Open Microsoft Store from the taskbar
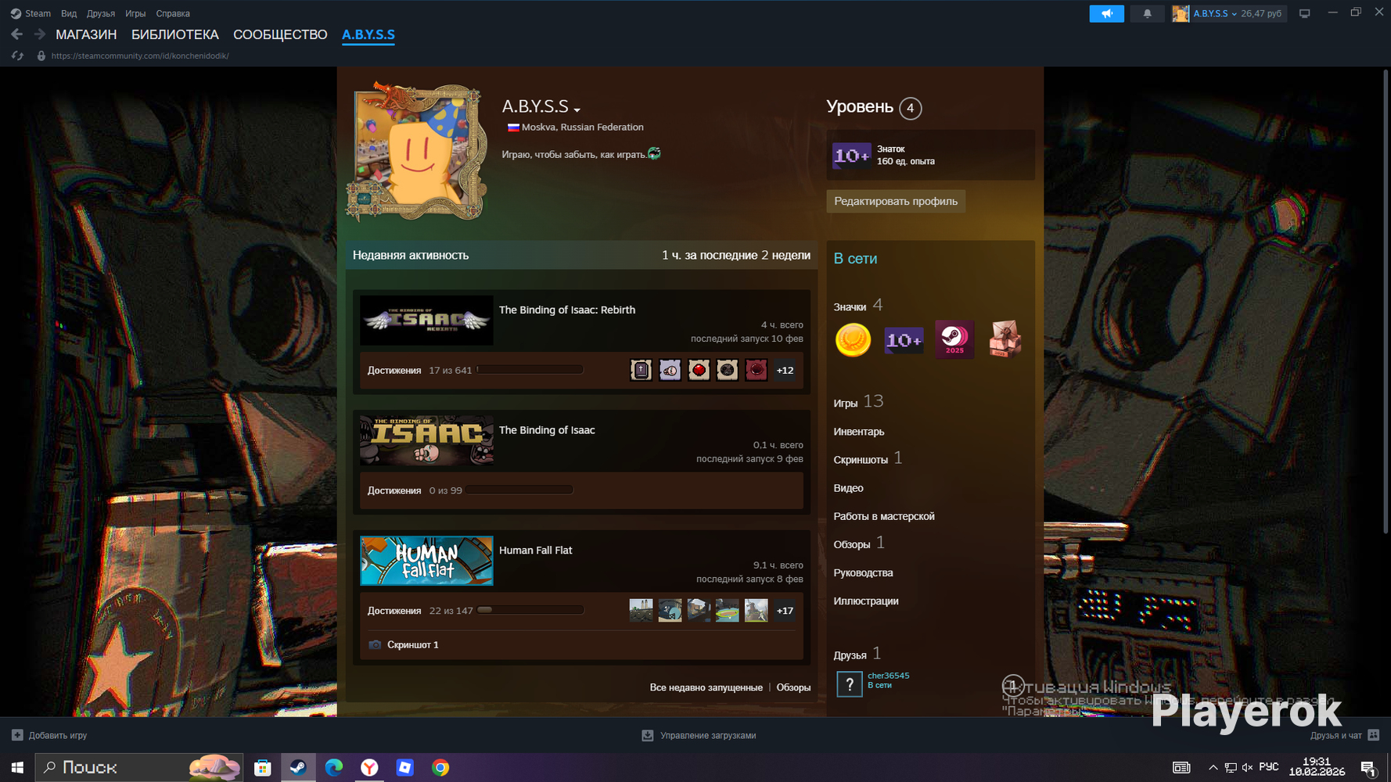This screenshot has width=1391, height=782. (x=263, y=768)
